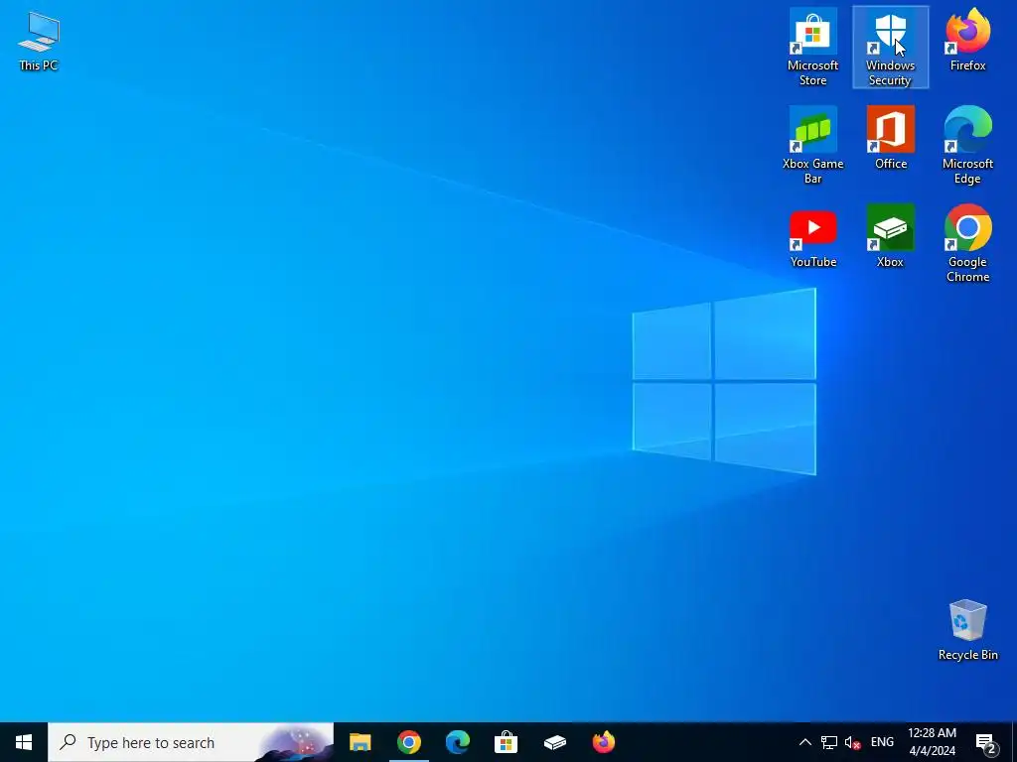Select the Office desktop shortcut
This screenshot has height=762, width=1017.
pyautogui.click(x=891, y=138)
